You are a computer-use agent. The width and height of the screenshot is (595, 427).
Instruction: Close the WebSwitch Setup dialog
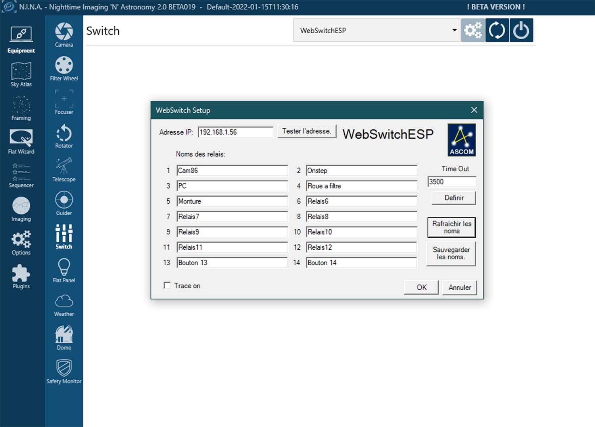(x=474, y=110)
